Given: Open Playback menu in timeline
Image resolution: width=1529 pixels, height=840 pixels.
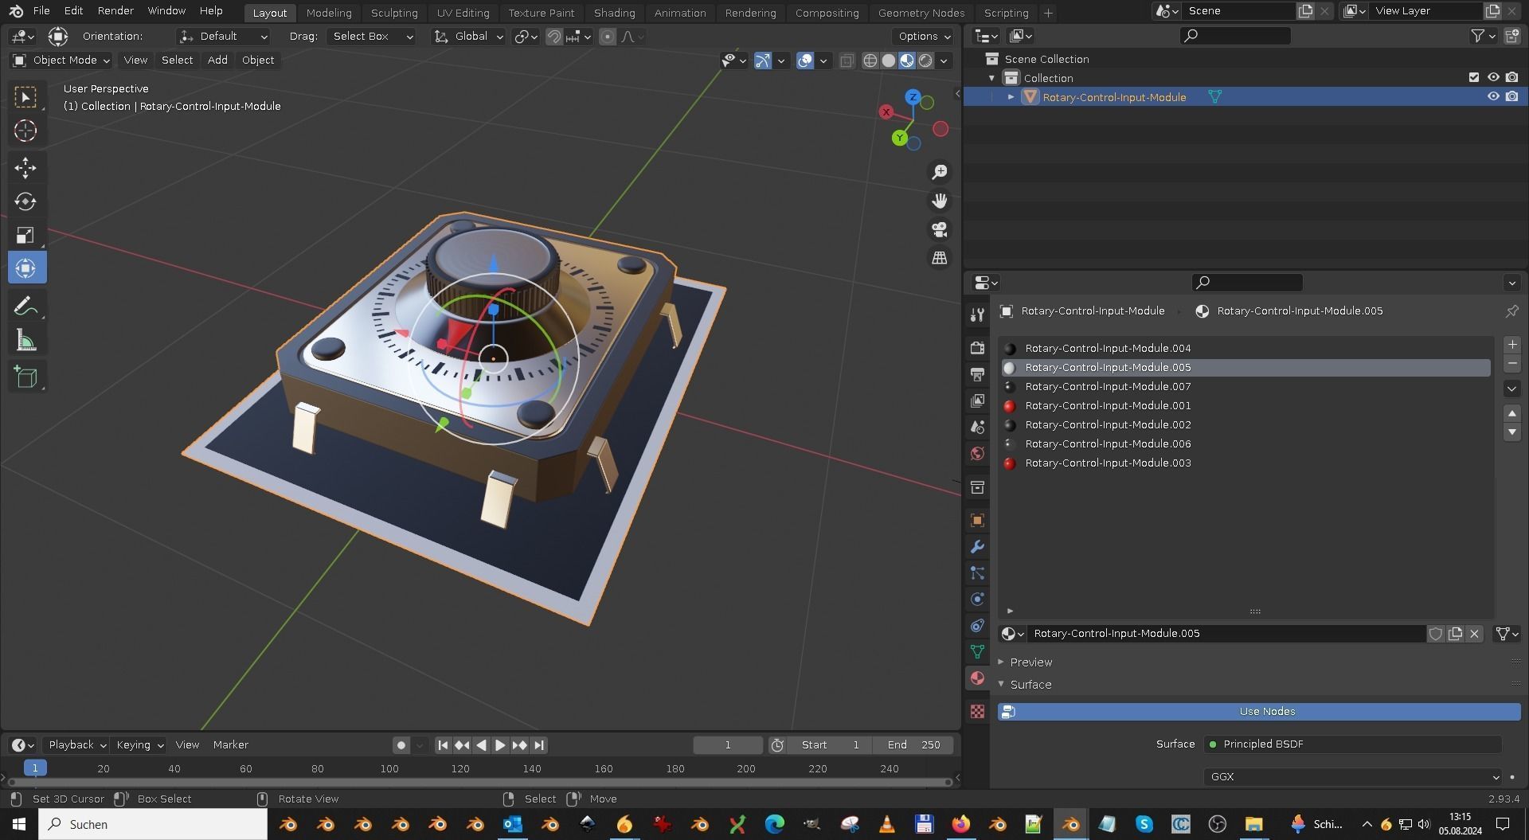Looking at the screenshot, I should [x=77, y=745].
